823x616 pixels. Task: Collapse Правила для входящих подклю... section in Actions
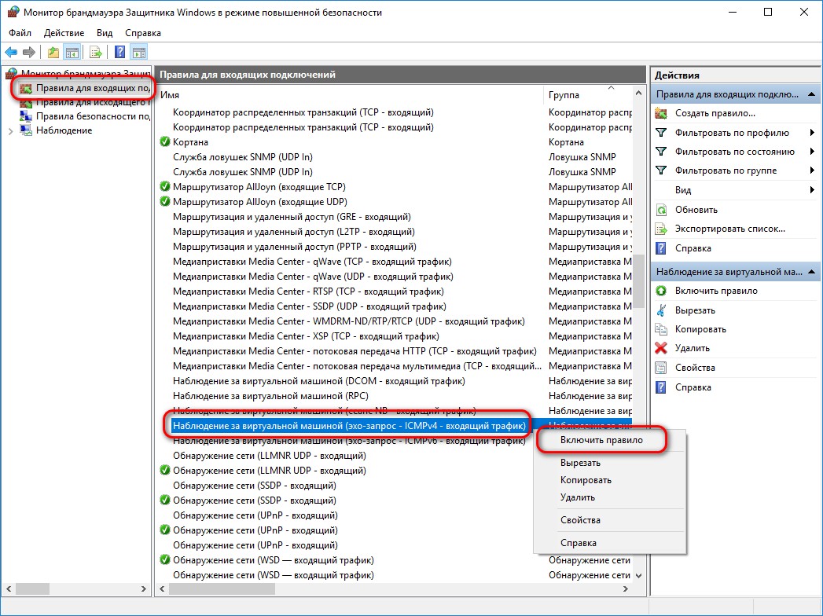click(811, 94)
